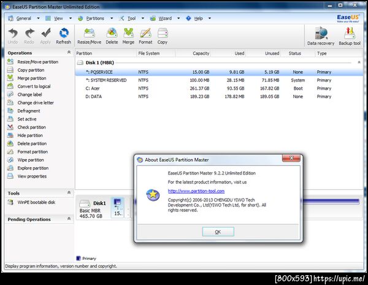Expand the View menu dropdown arrow
368x285 pixels.
[71, 18]
